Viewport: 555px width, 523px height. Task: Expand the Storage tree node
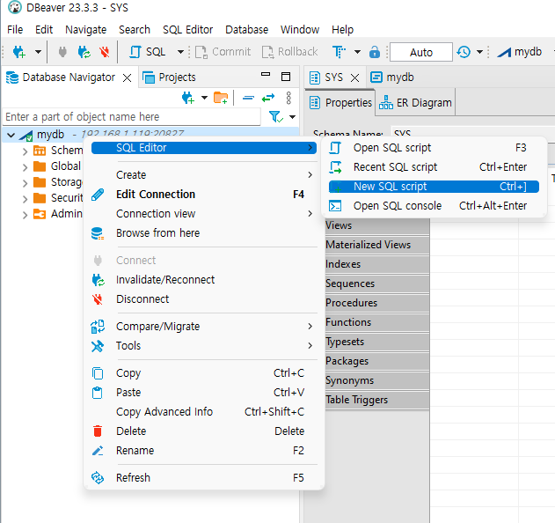click(x=25, y=183)
